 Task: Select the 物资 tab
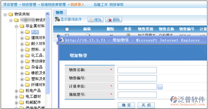60,13
